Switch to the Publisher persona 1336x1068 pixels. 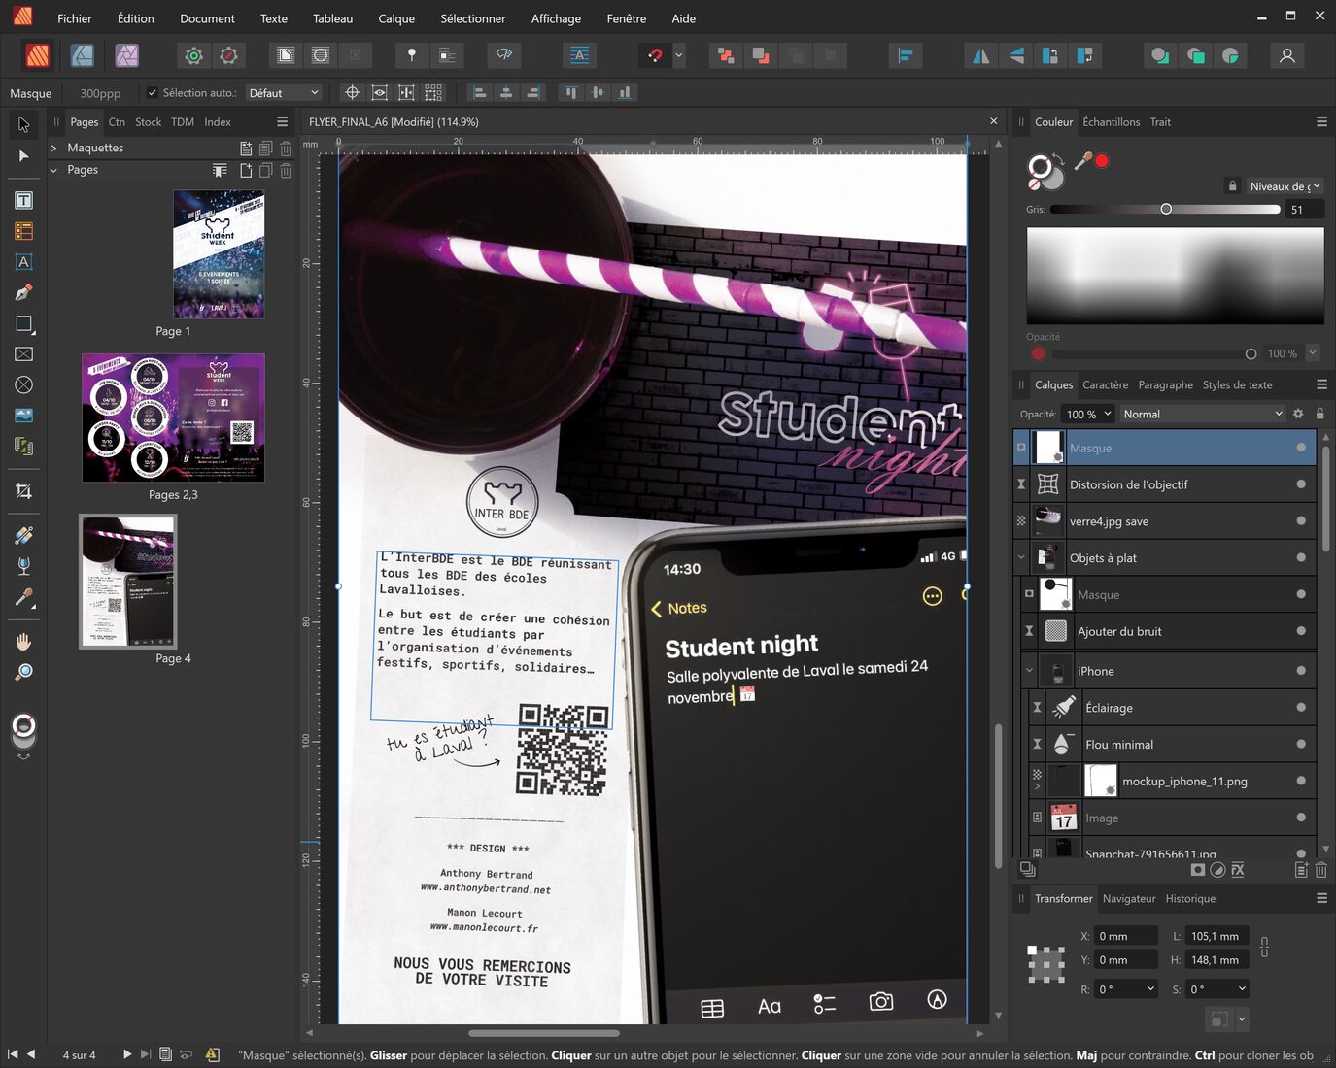37,55
